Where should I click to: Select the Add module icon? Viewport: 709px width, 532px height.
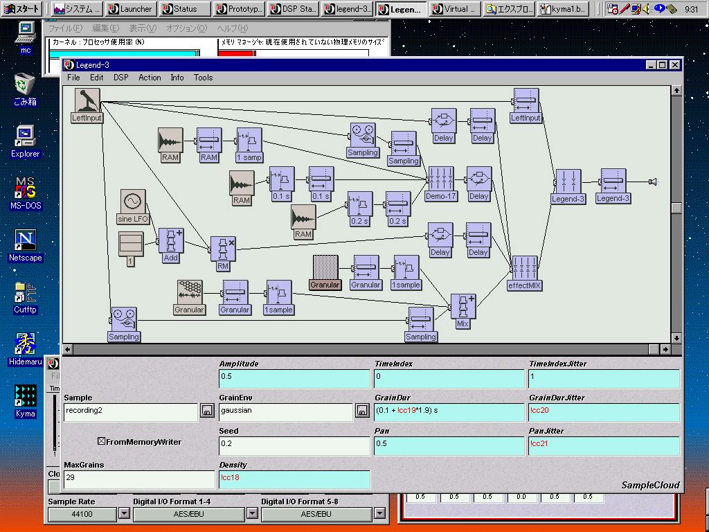point(170,240)
